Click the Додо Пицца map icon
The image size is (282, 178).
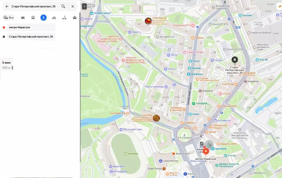[x=164, y=169]
